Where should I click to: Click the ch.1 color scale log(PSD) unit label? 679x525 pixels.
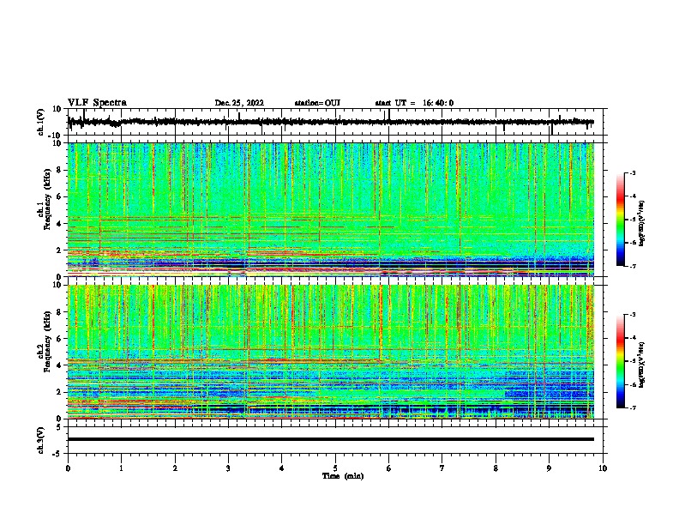[642, 224]
